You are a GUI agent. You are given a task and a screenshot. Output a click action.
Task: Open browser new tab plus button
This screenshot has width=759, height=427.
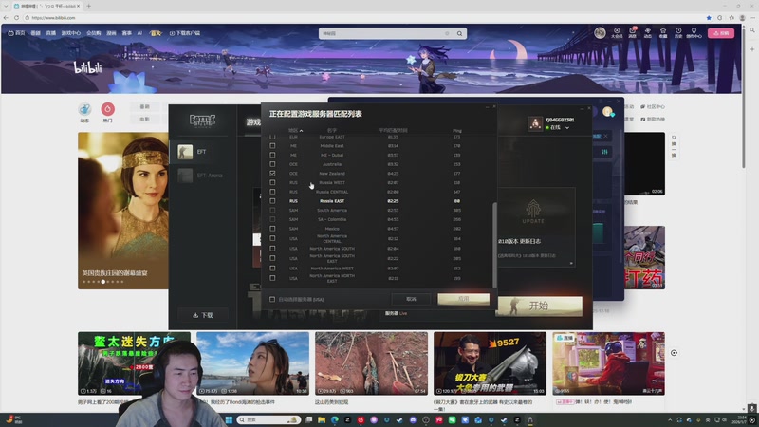(88, 6)
